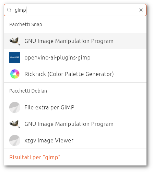This screenshot has height=172, width=153.
Task: Choose xzgv Image Viewer result
Action: coord(75,140)
